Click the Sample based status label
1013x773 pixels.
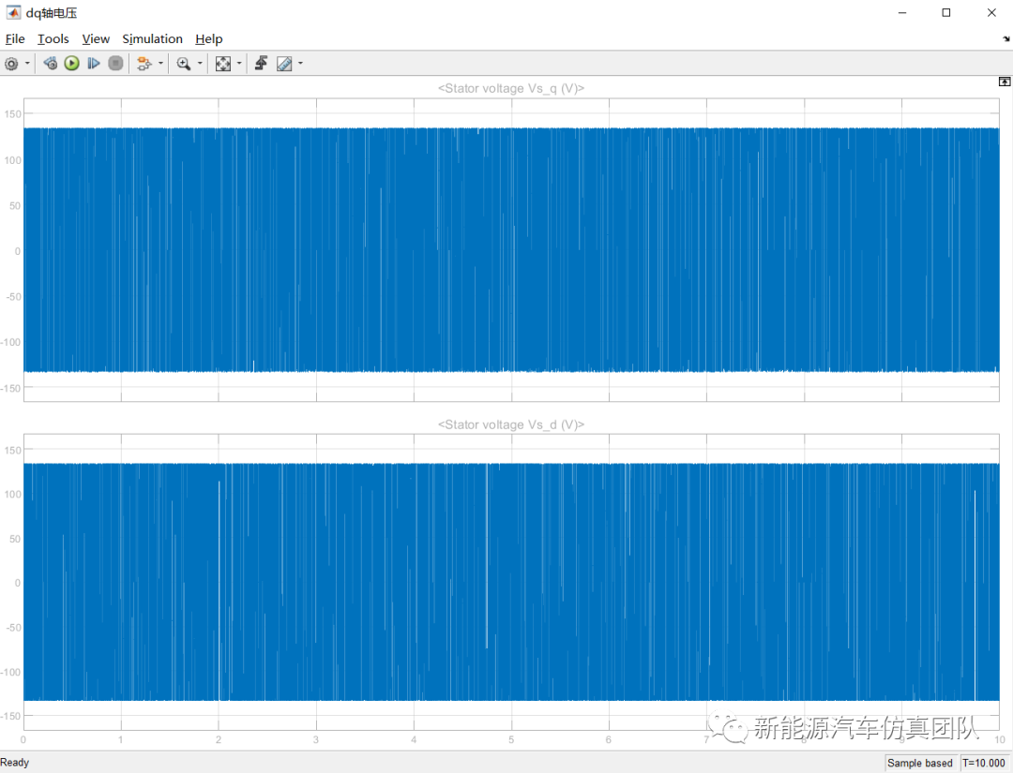click(920, 763)
